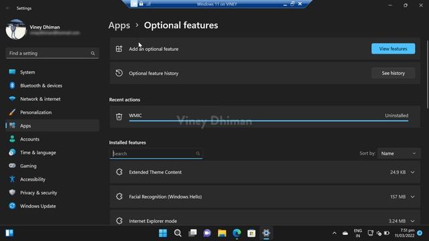Launch Microsoft Edge from taskbar
The image size is (429, 241).
[237, 233]
